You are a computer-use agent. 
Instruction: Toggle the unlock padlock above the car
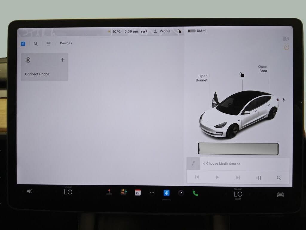tap(242, 75)
